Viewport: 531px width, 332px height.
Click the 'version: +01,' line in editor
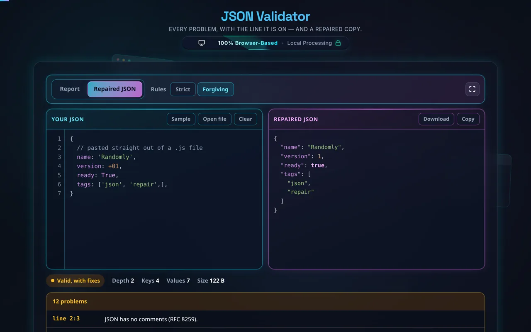[100, 166]
